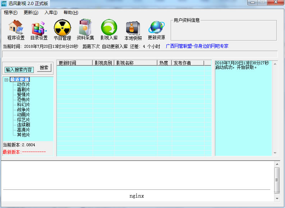Launch 资料采集 data collection tool
The height and width of the screenshot is (208, 285).
coord(85,29)
